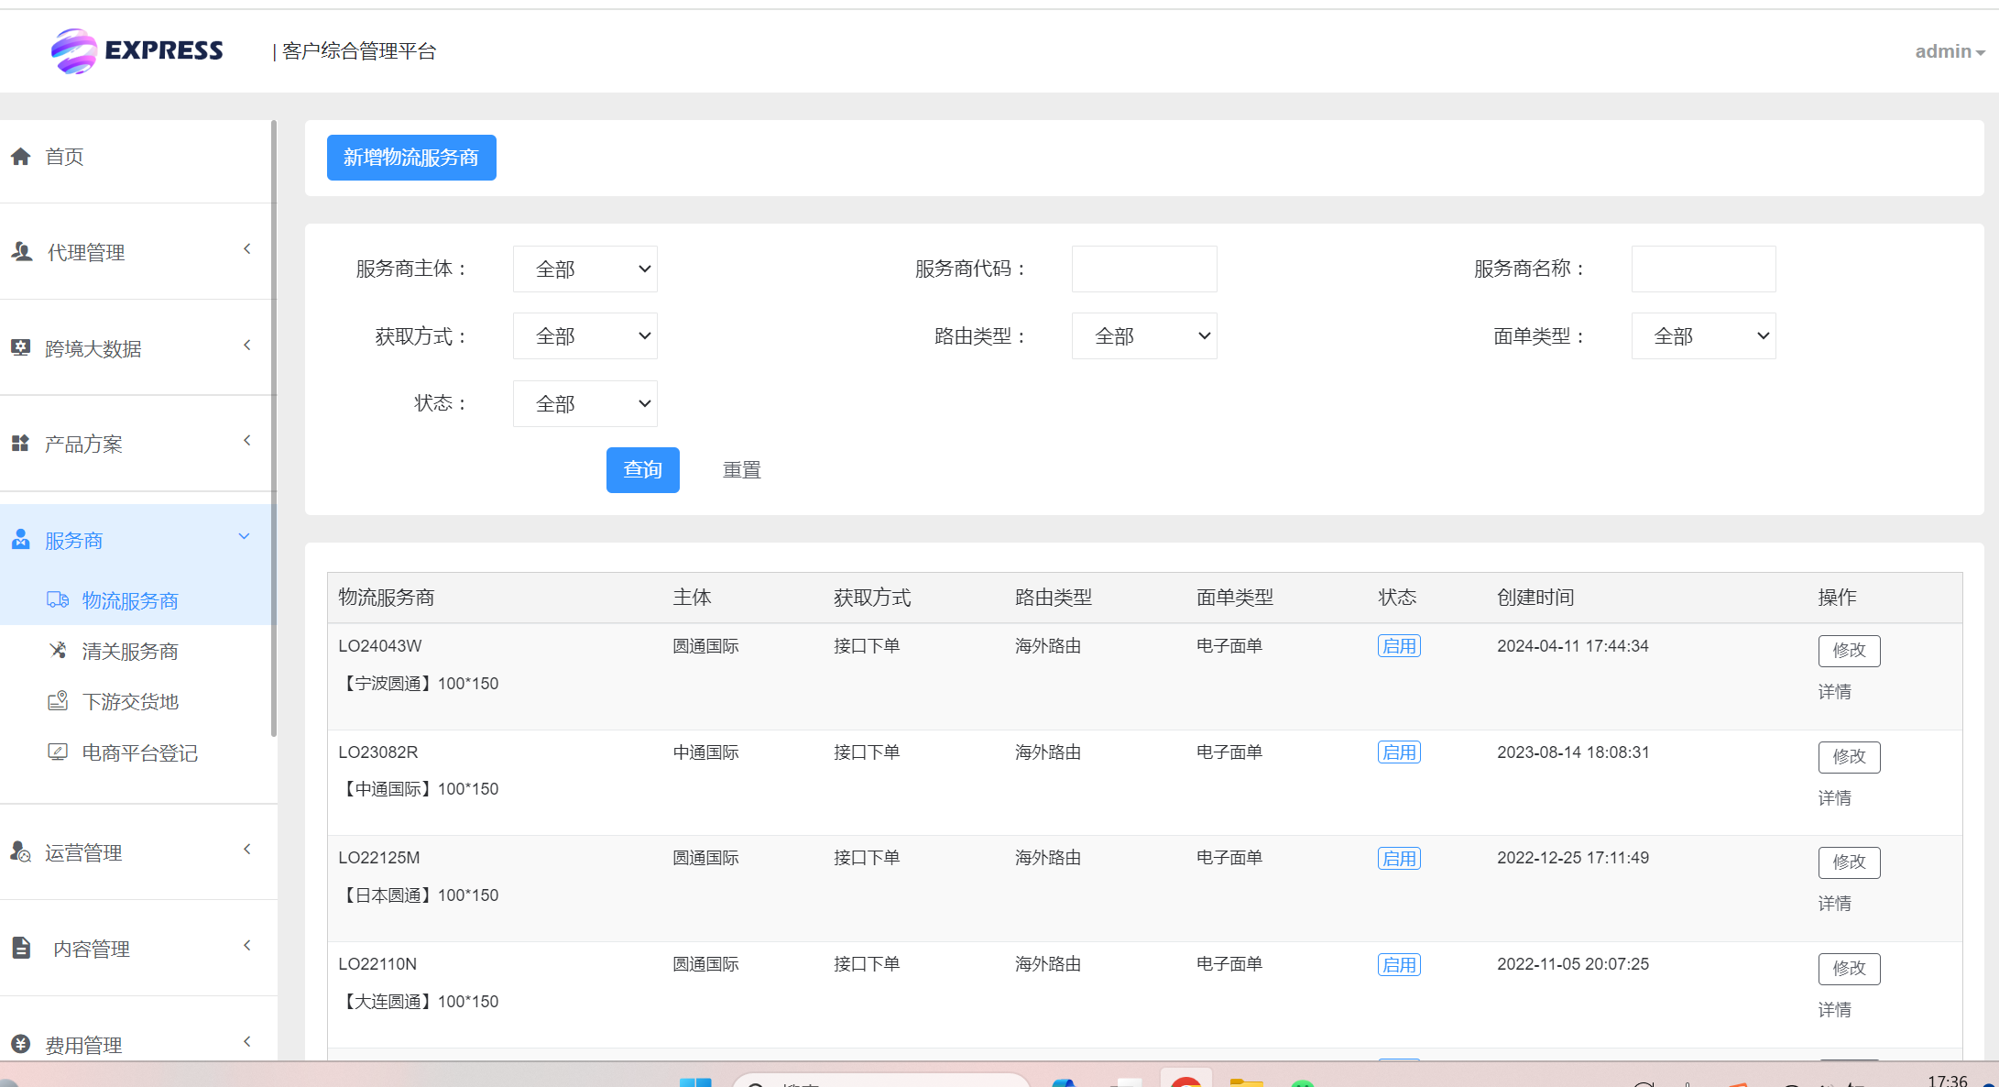Click the 电商平台登记 register icon
Image resolution: width=1999 pixels, height=1087 pixels.
tap(58, 752)
